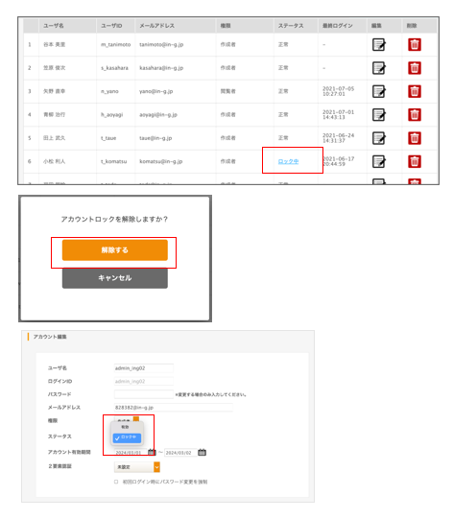Screen dimensions: 453x519
Task: Open edit icon for n_yano row
Action: click(x=379, y=91)
